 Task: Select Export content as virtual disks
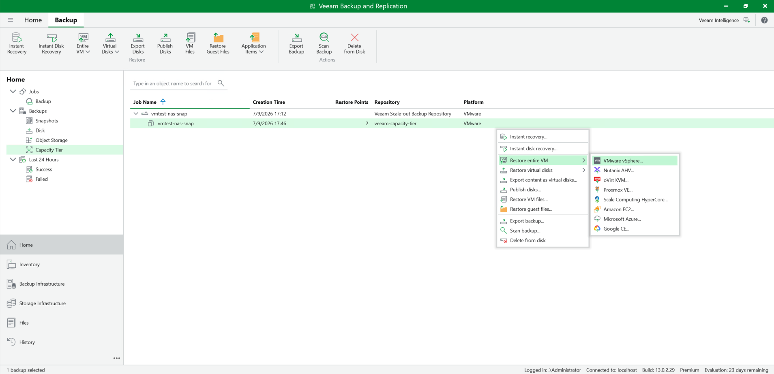pos(543,180)
